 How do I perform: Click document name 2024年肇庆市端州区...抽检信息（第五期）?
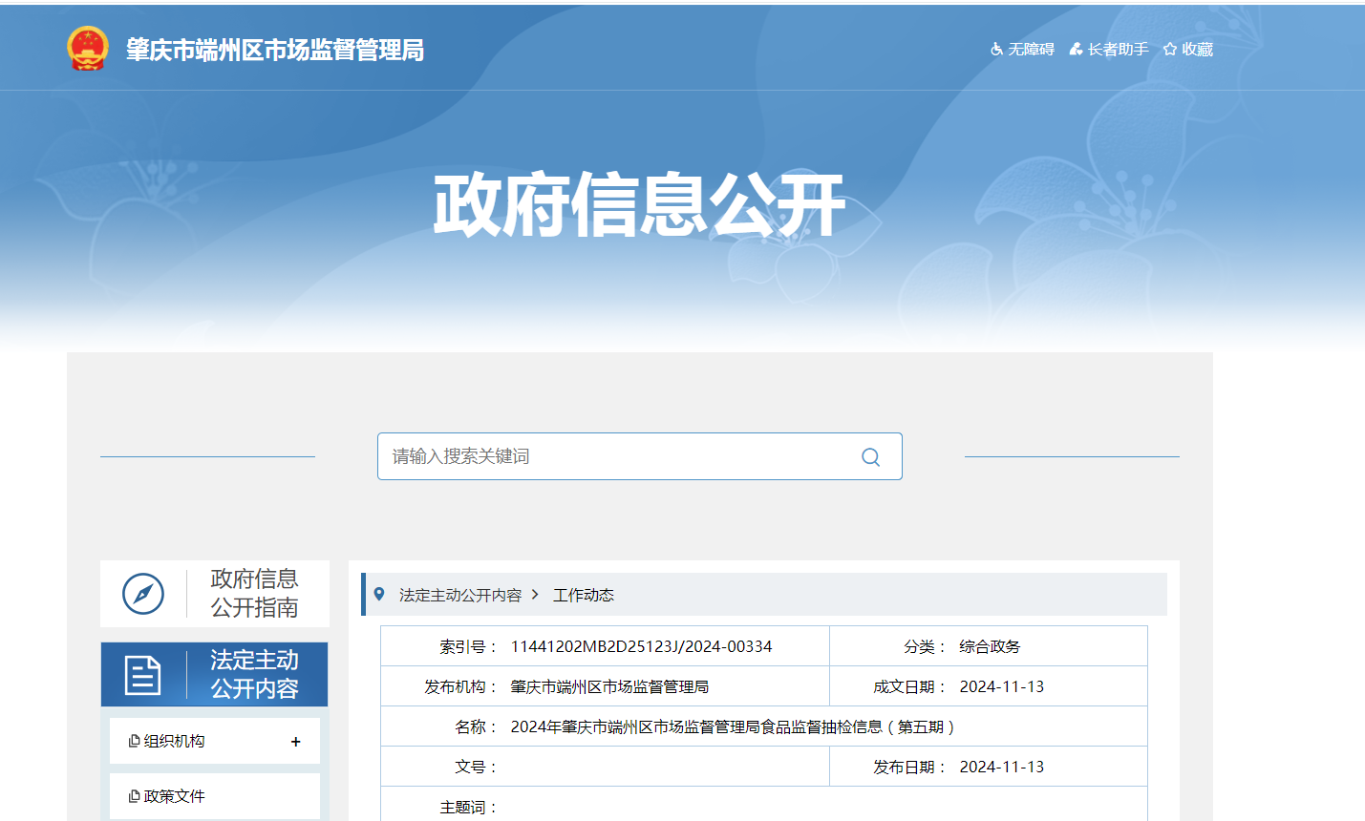point(733,726)
